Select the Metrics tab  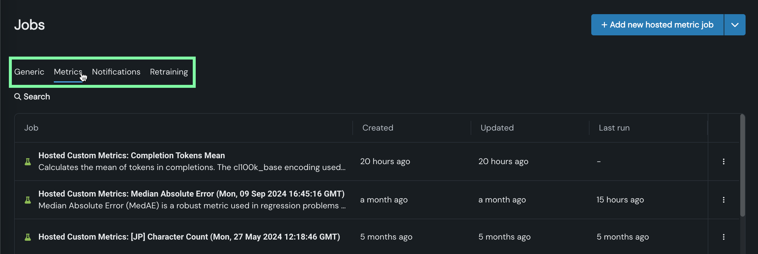(x=68, y=72)
